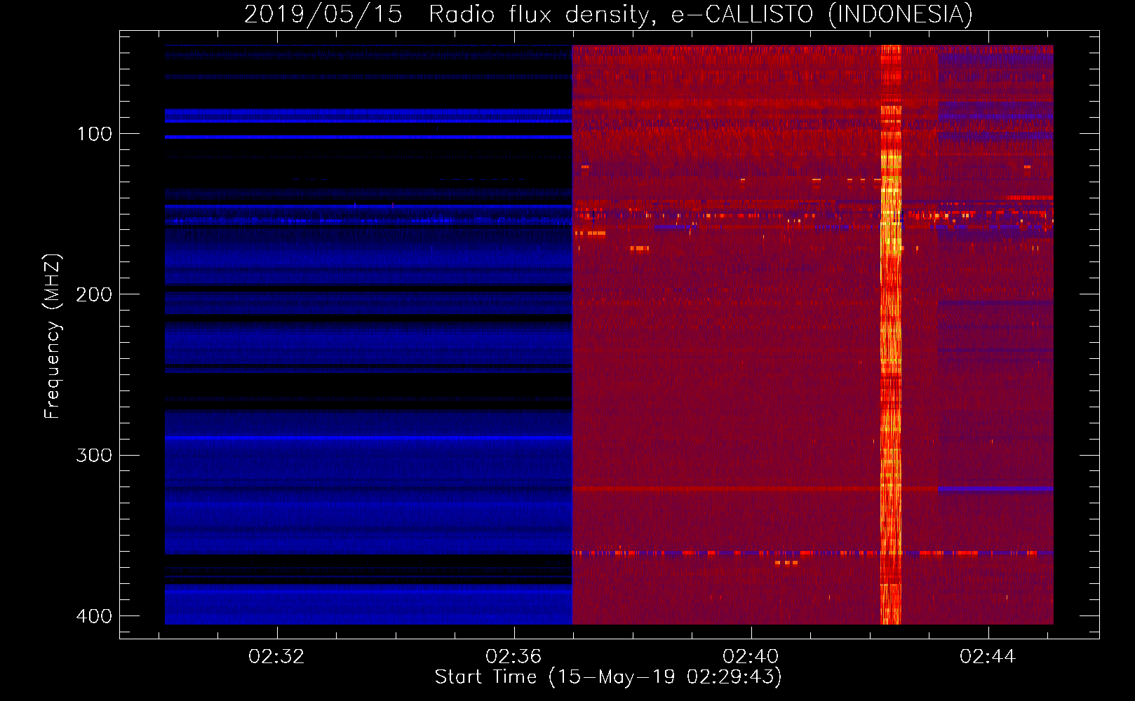Click the bright yellow vertical burst in spectrogram
Viewport: 1135px width, 701px height.
(x=891, y=335)
